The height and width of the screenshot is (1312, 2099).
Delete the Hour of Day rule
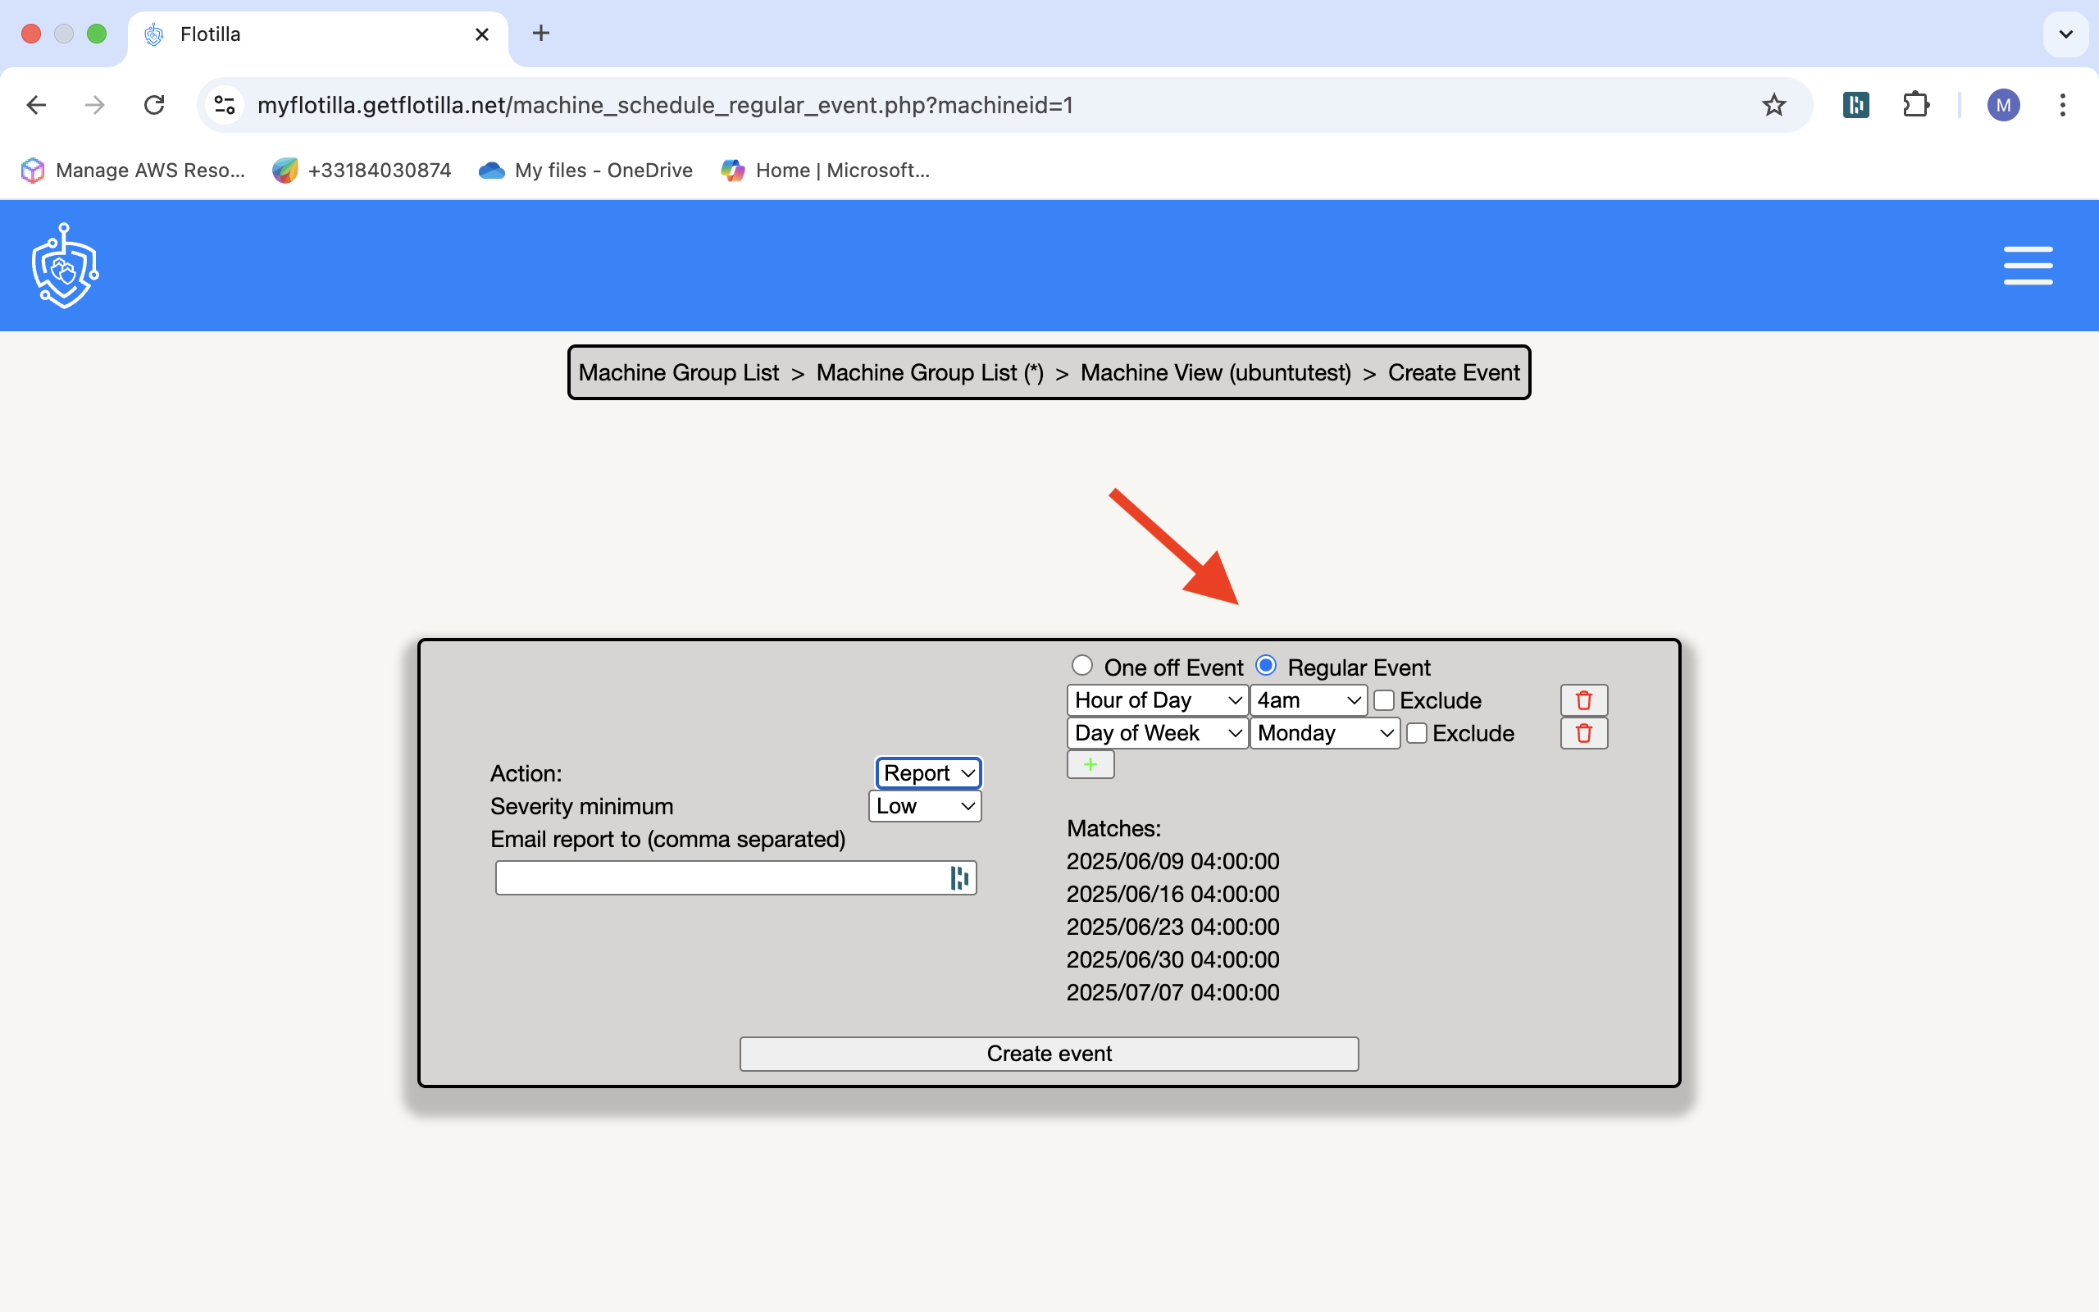coord(1583,700)
